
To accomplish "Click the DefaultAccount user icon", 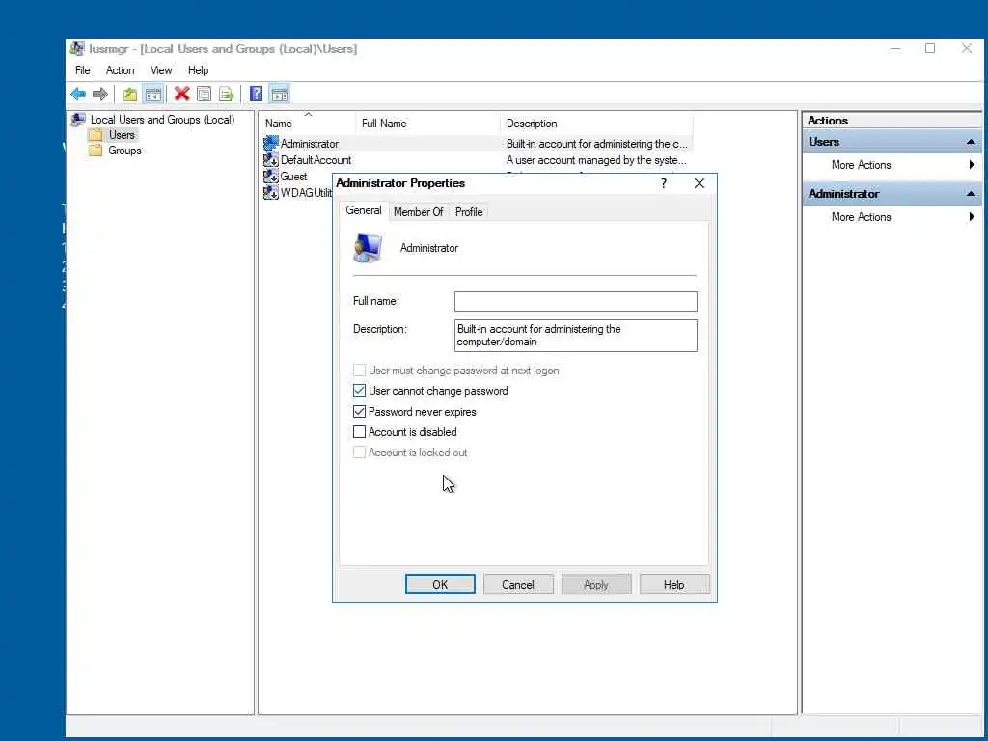I will 271,160.
